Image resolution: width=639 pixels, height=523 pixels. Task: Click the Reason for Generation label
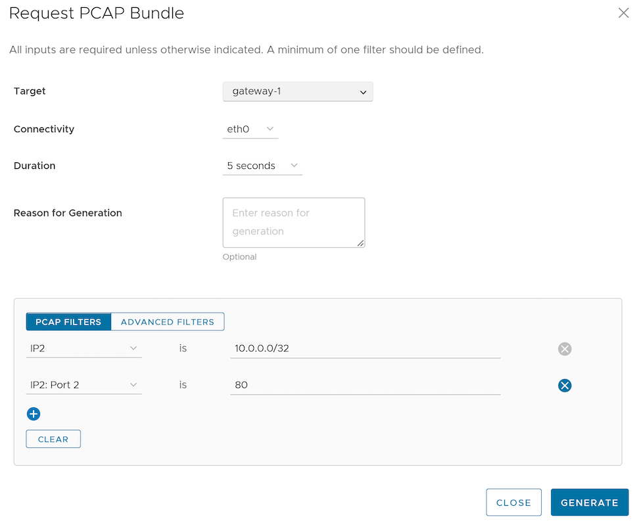68,213
